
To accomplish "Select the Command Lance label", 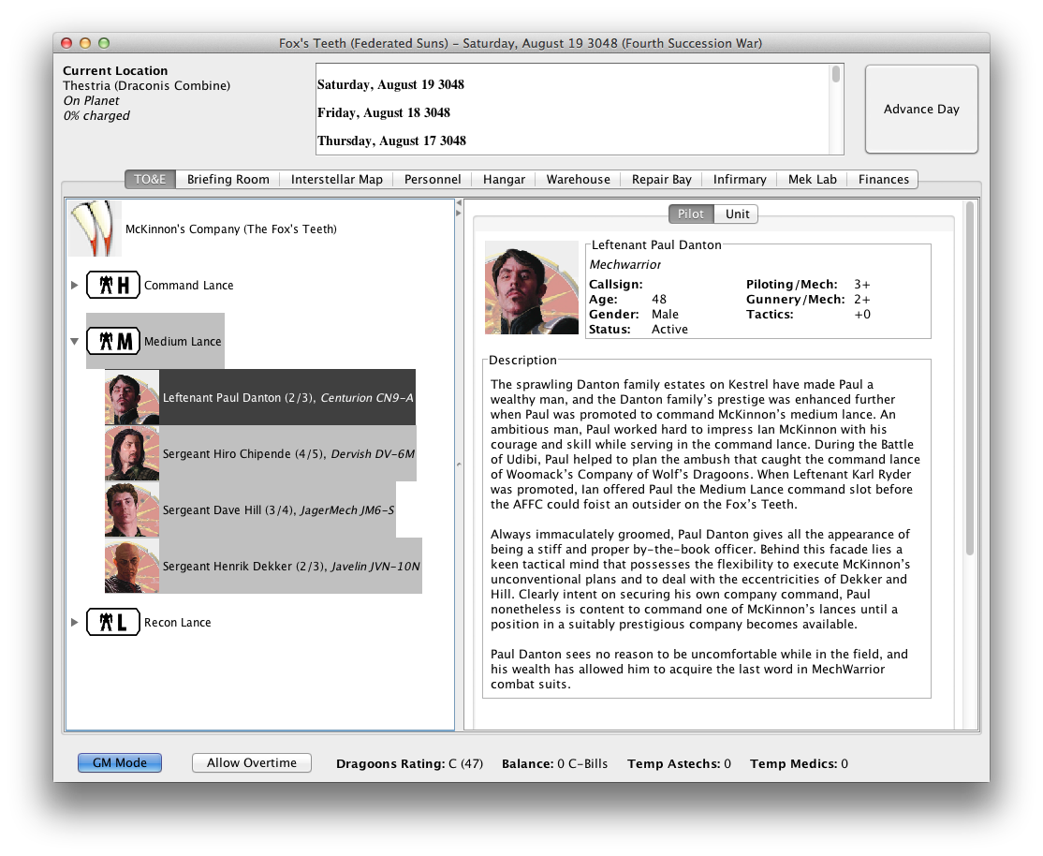I will 189,285.
